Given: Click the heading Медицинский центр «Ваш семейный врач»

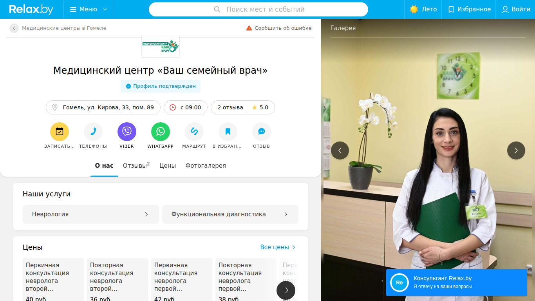Looking at the screenshot, I should [161, 71].
